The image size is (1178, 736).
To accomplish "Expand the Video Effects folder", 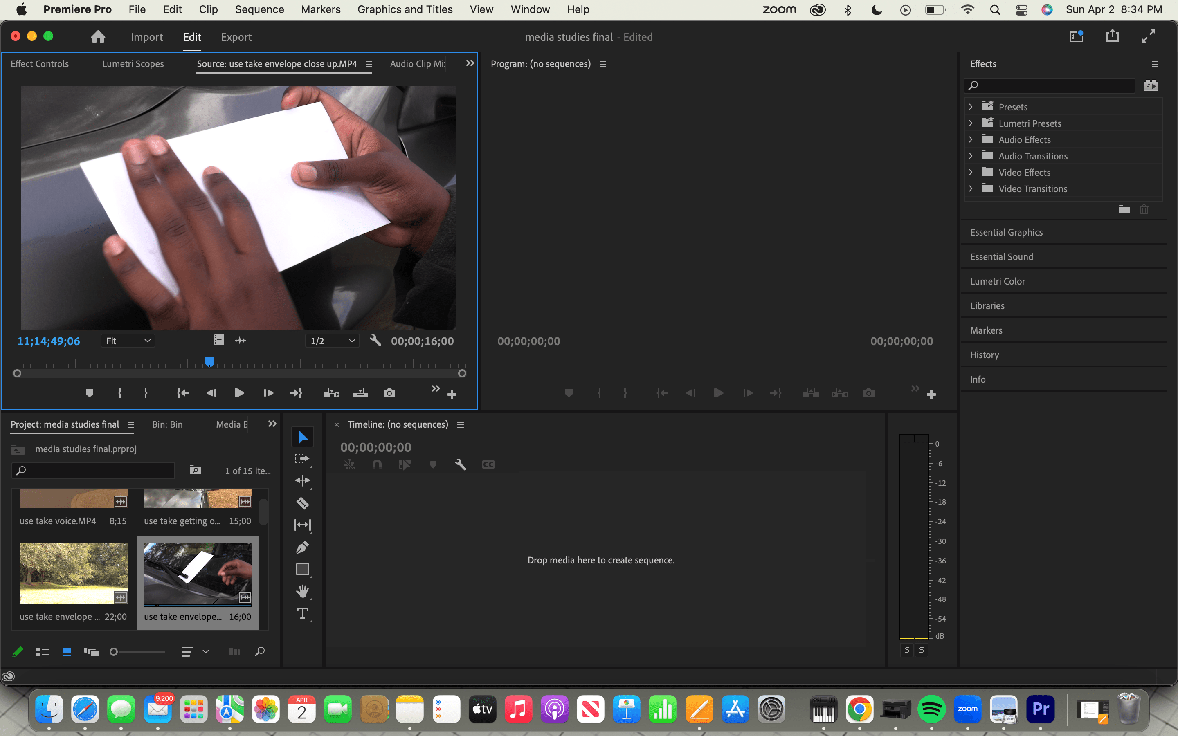I will pos(971,172).
